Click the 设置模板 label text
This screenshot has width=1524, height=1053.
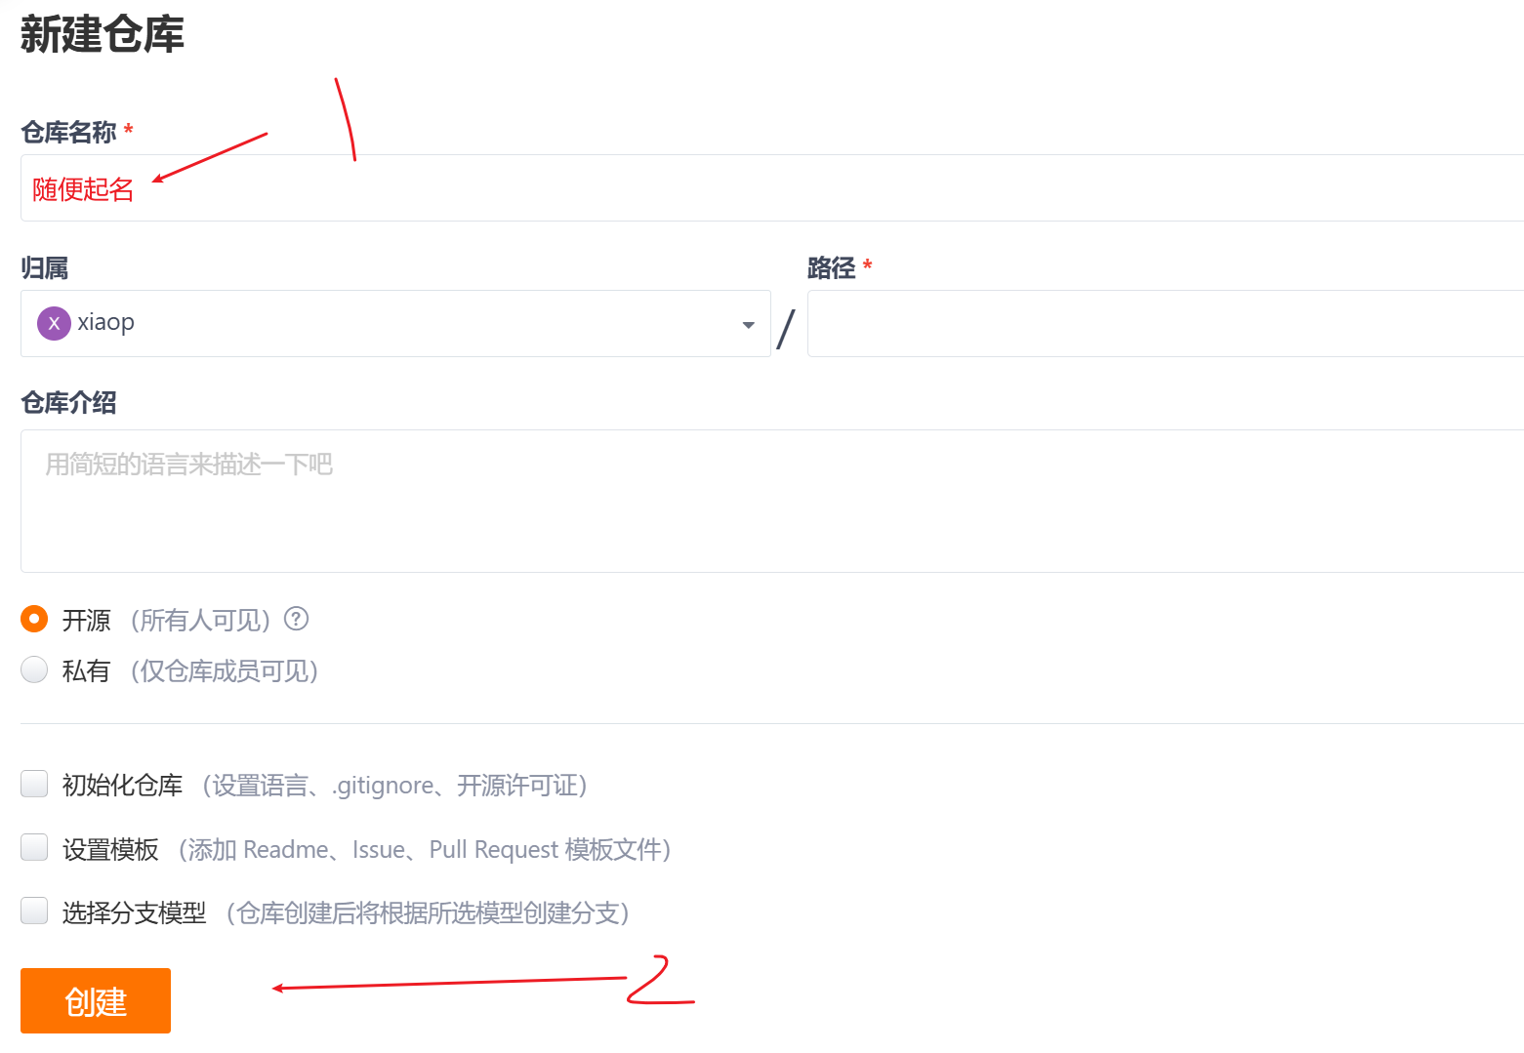[110, 849]
